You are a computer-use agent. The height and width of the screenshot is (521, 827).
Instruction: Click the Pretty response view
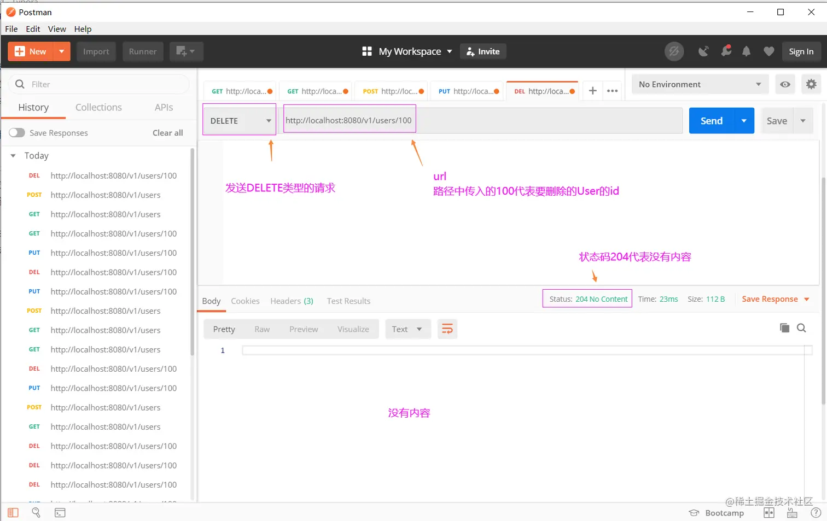click(224, 329)
